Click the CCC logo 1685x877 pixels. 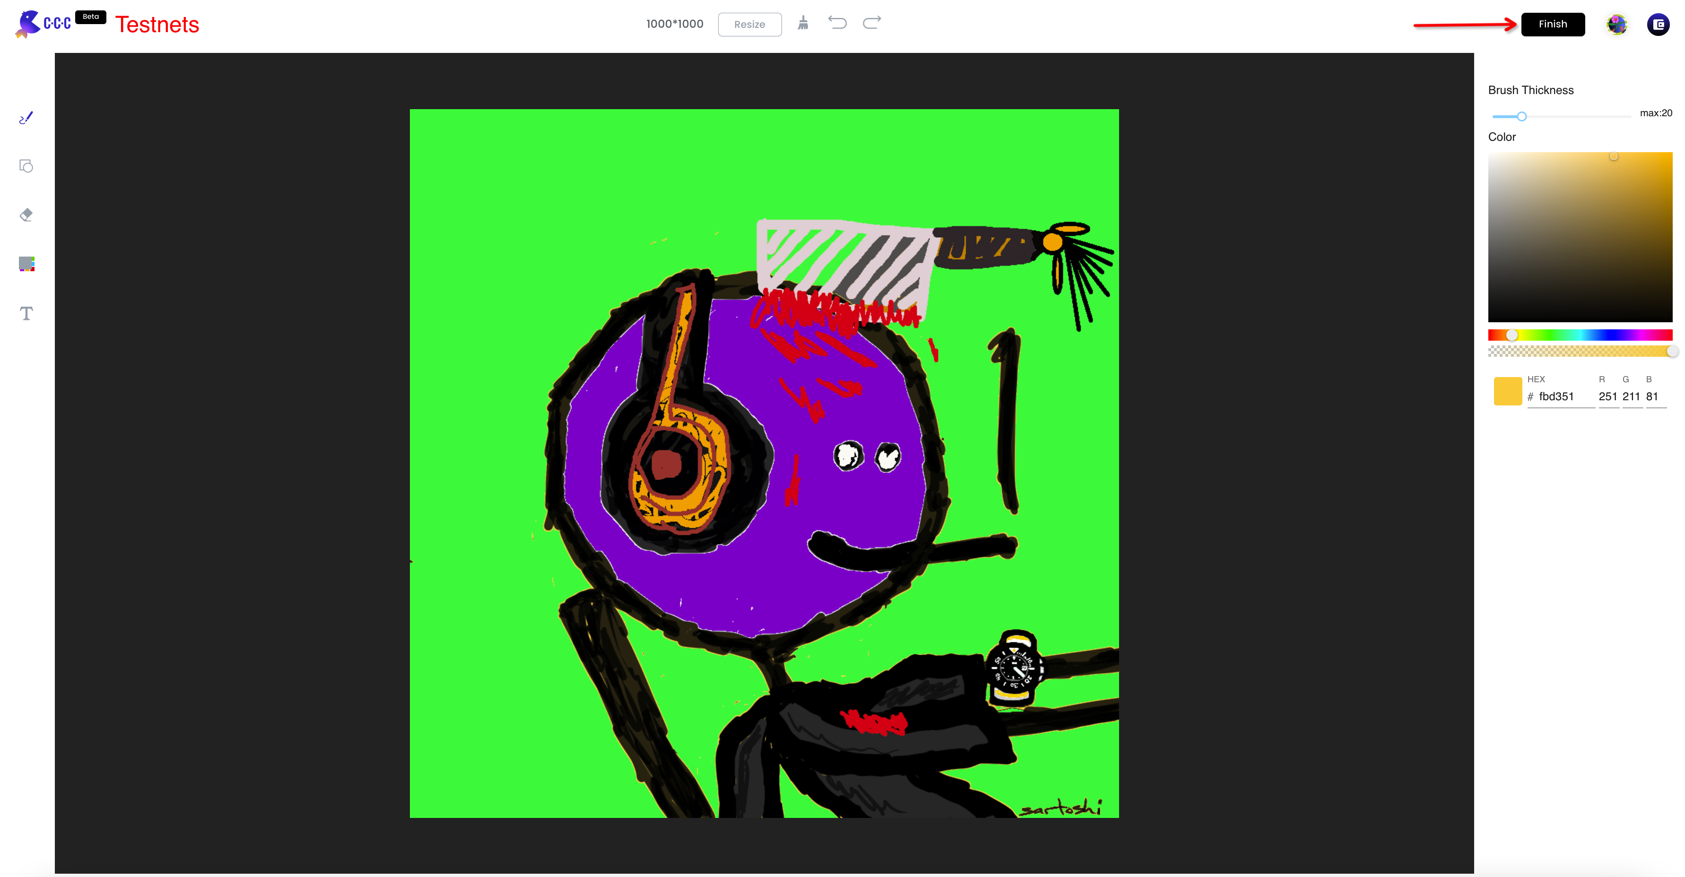[x=43, y=24]
